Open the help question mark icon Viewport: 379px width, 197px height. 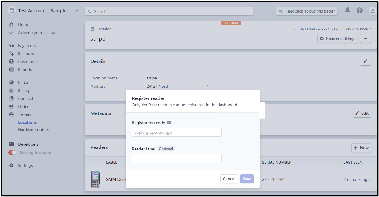(x=360, y=11)
